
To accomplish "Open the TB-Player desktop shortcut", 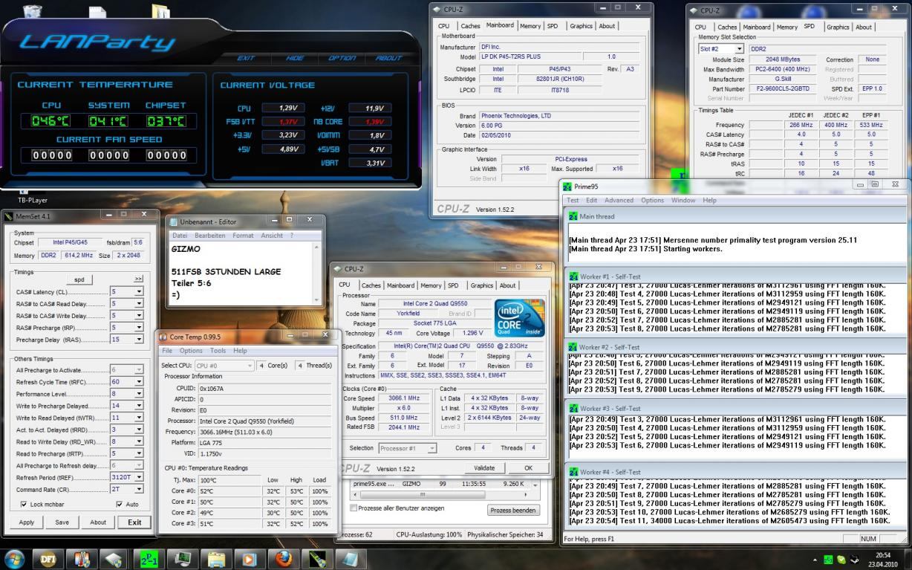I will pos(32,196).
